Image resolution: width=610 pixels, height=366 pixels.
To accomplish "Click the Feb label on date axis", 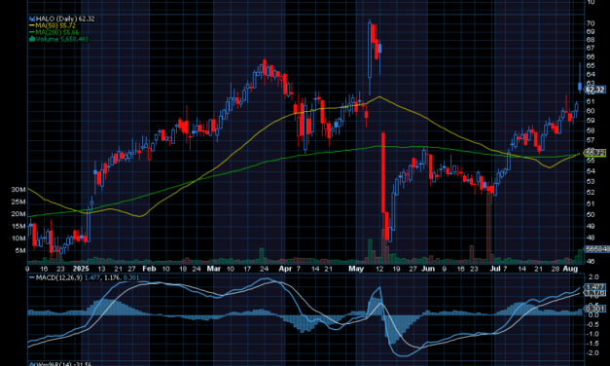I will [149, 269].
